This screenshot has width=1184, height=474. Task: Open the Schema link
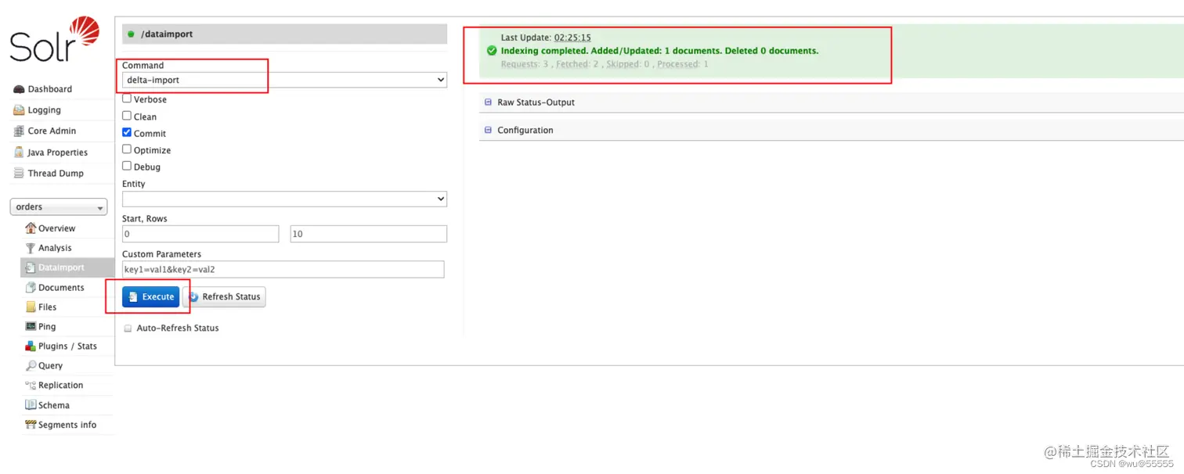[54, 405]
